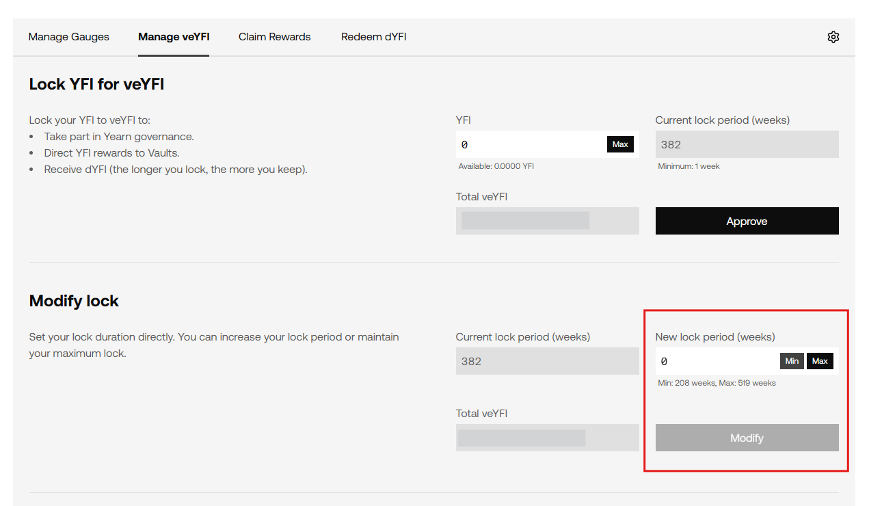Click Total veYFI field above Approve row
This screenshot has height=506, width=869.
pyautogui.click(x=547, y=221)
